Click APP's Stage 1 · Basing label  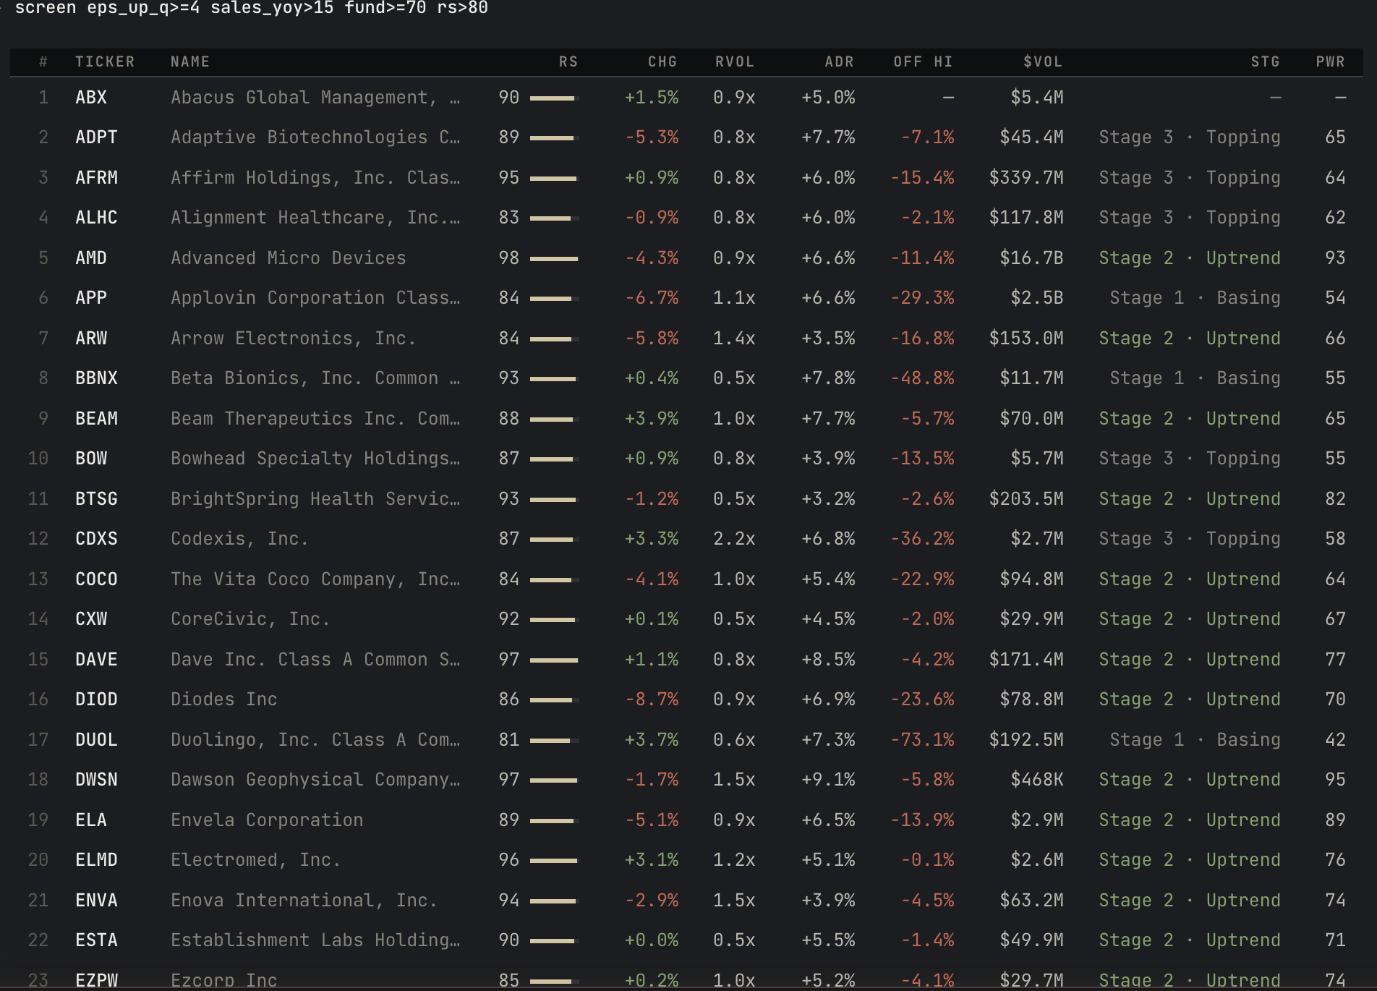1195,298
